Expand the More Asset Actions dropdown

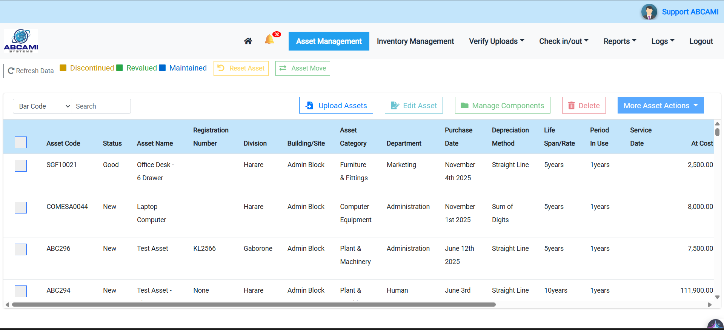click(x=660, y=106)
